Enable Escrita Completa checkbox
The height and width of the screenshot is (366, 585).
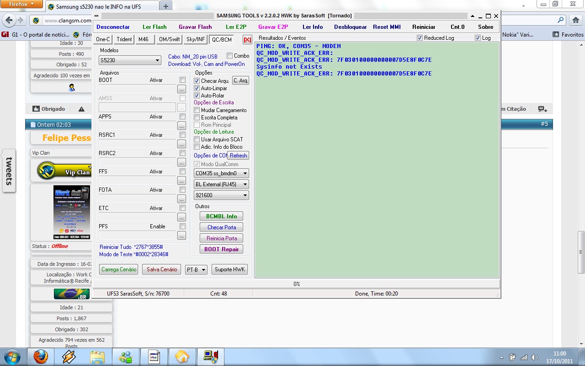point(197,118)
